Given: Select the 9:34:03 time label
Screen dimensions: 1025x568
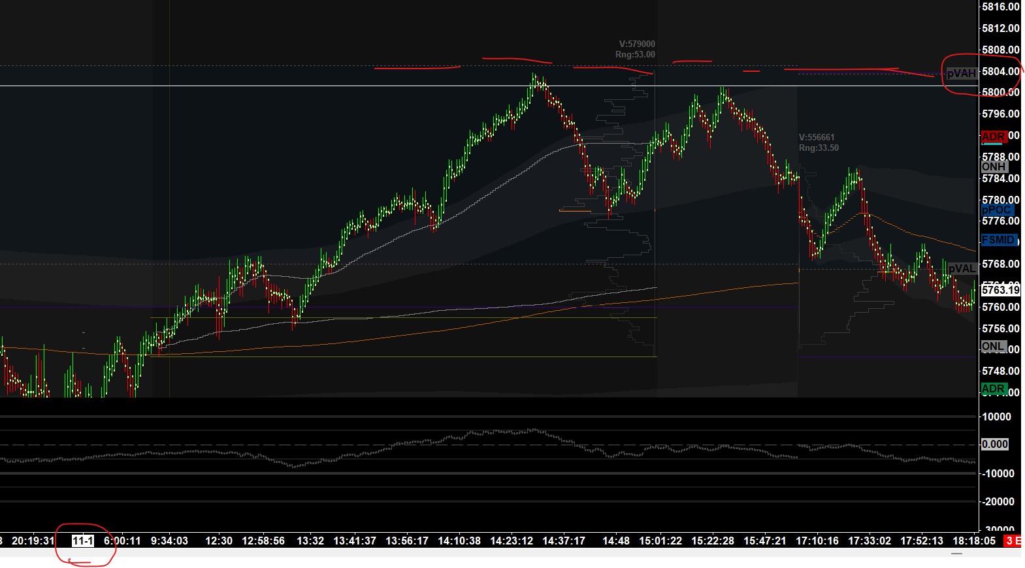Looking at the screenshot, I should click(169, 541).
